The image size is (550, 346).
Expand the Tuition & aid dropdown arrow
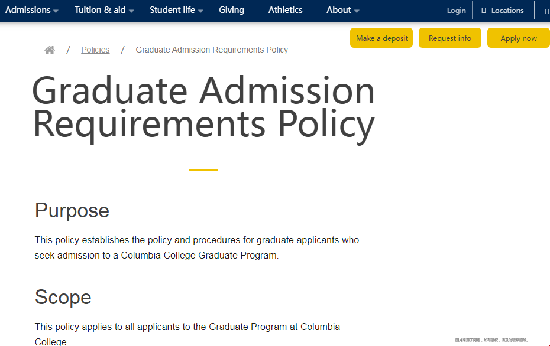pyautogui.click(x=131, y=11)
